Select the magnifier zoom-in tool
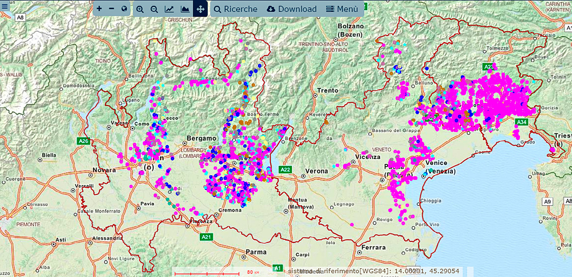The width and height of the screenshot is (572, 277). [x=140, y=9]
